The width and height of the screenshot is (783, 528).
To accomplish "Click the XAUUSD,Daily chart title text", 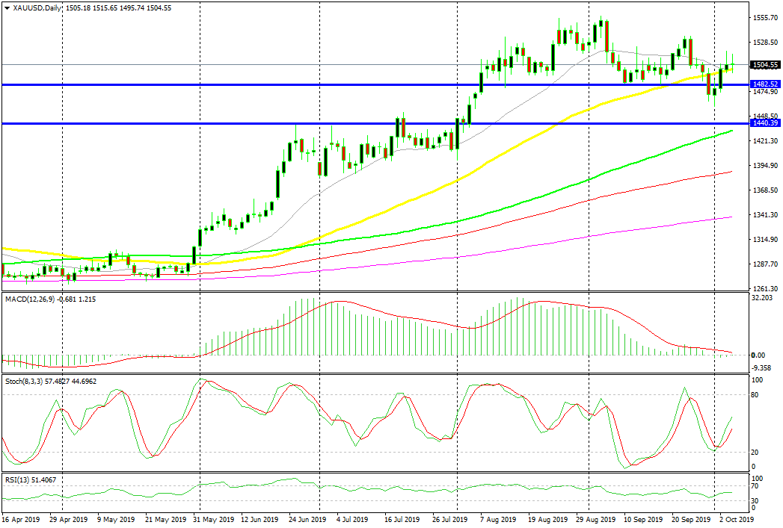I will pyautogui.click(x=36, y=7).
